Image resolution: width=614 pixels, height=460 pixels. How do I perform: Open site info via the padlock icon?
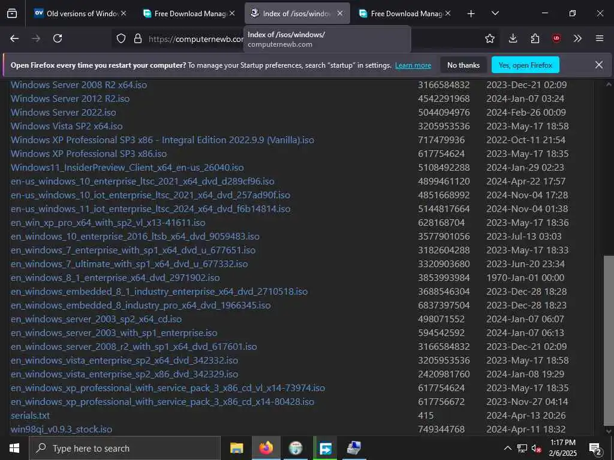click(x=137, y=38)
